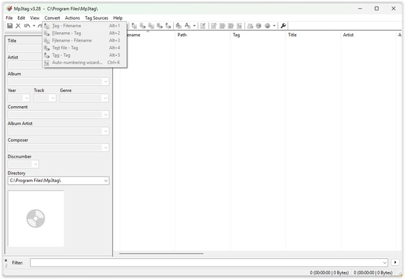
Task: Open the Undo history dropdown arrow
Action: point(34,26)
